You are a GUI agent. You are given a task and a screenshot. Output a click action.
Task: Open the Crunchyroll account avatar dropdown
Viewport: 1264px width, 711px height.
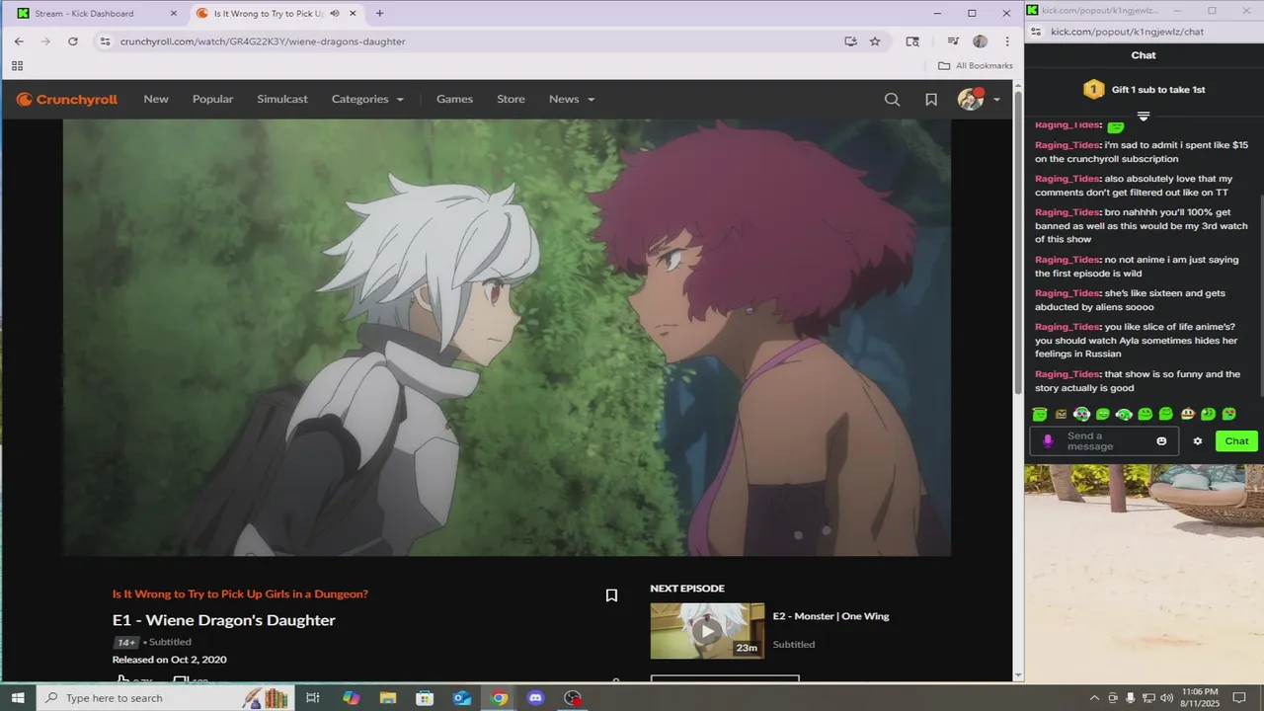pyautogui.click(x=979, y=99)
